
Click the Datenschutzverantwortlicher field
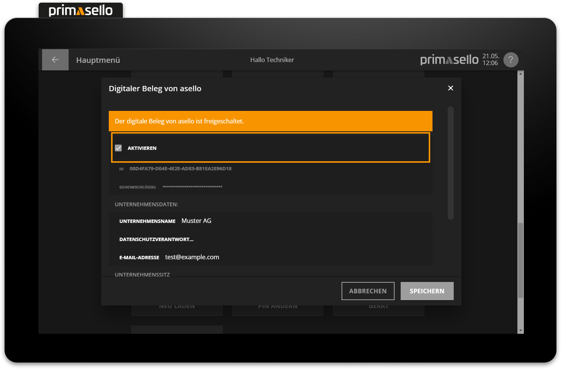tap(156, 239)
